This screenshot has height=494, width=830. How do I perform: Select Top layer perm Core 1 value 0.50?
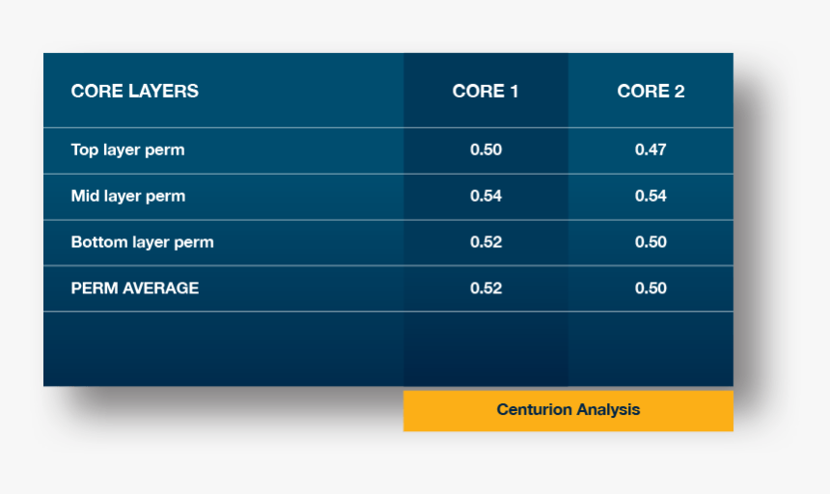coord(485,150)
